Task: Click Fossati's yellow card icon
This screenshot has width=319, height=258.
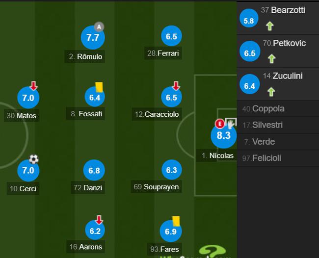Action: pyautogui.click(x=99, y=87)
